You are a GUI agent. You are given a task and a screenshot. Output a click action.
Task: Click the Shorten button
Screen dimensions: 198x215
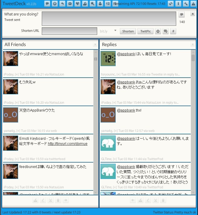(x=128, y=31)
